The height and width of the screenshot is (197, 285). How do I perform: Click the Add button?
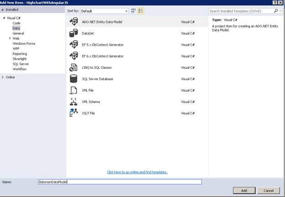(x=244, y=191)
